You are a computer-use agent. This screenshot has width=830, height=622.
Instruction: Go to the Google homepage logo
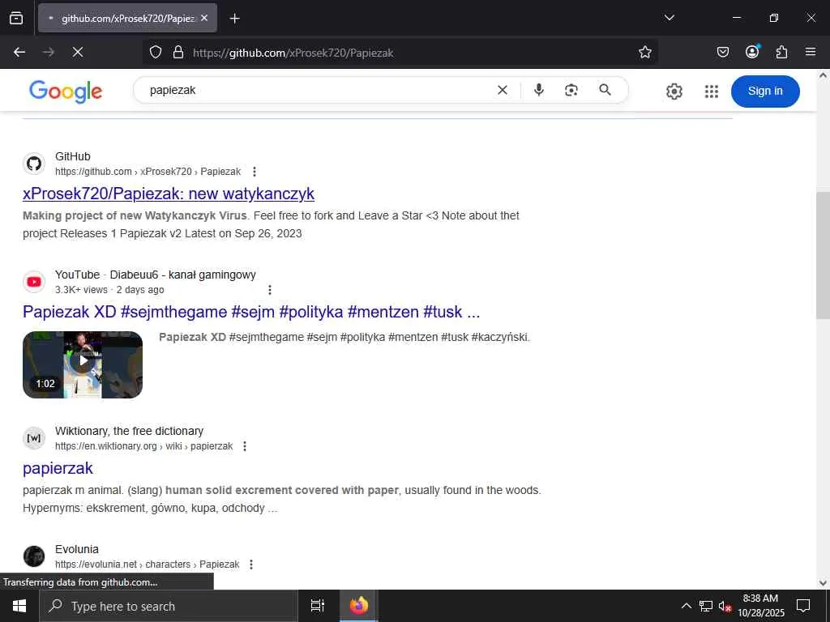point(66,91)
